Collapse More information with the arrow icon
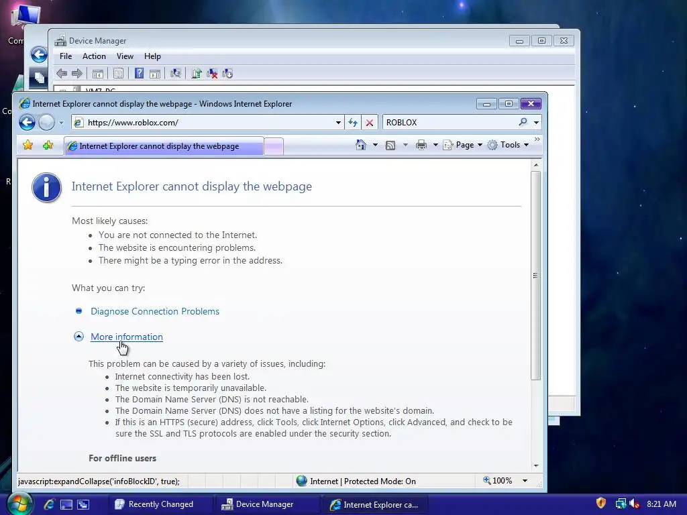Image resolution: width=687 pixels, height=515 pixels. (79, 337)
